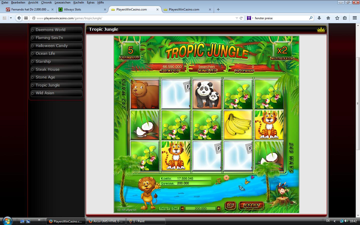The width and height of the screenshot is (360, 225).
Task: Run the search with magnifier icon
Action: click(x=311, y=18)
